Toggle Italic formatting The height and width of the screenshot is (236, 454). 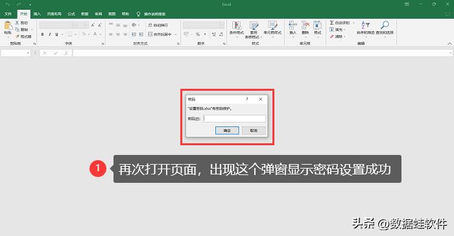pyautogui.click(x=49, y=34)
